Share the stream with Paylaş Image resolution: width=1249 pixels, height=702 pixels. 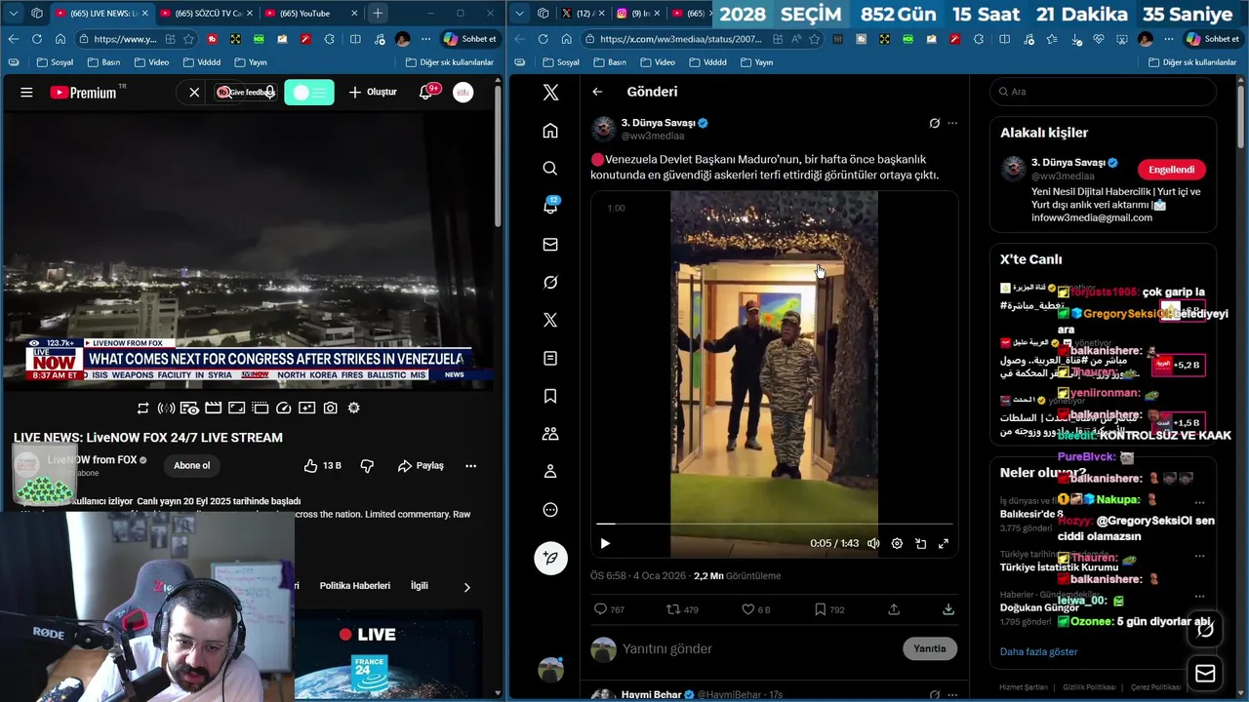[421, 466]
